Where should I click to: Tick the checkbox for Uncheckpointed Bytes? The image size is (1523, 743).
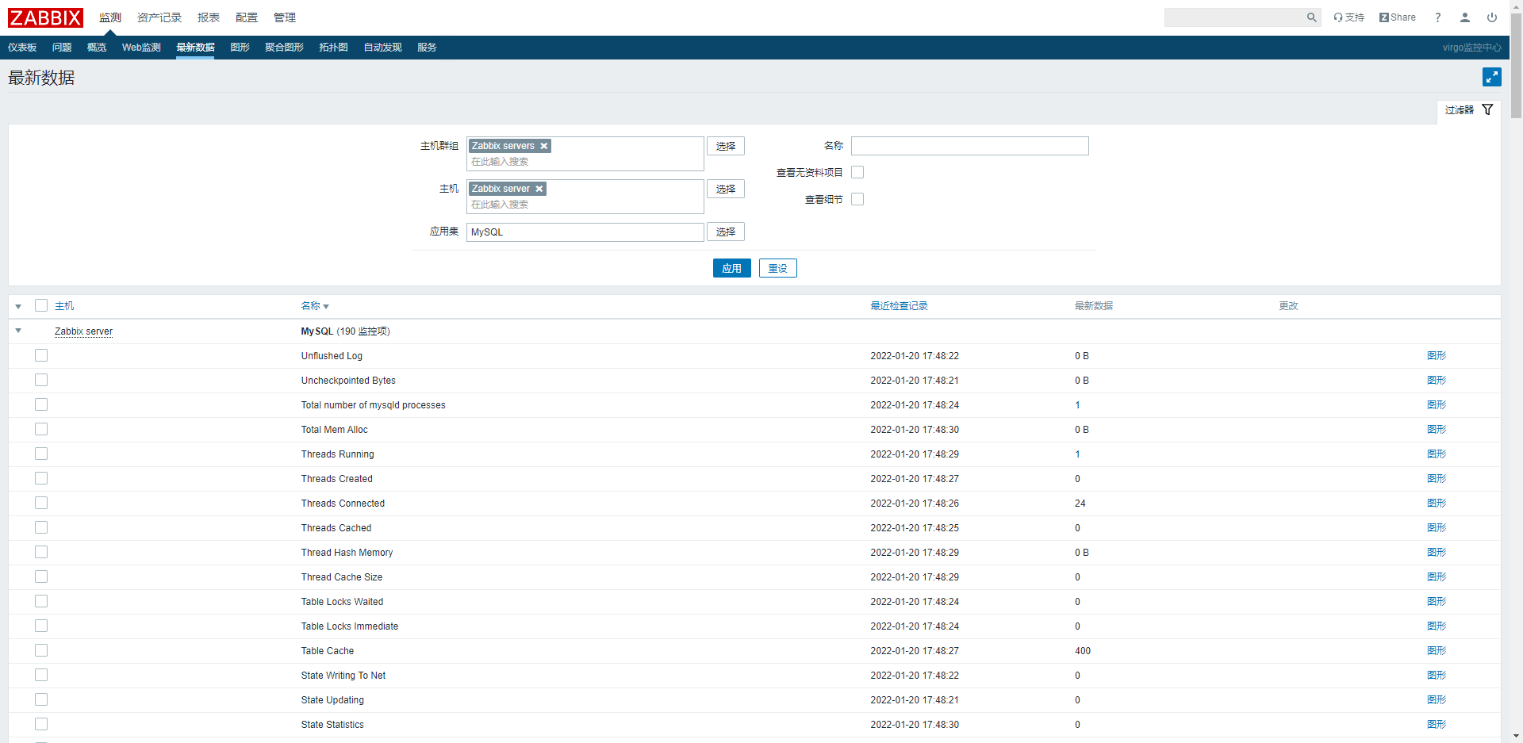(41, 380)
